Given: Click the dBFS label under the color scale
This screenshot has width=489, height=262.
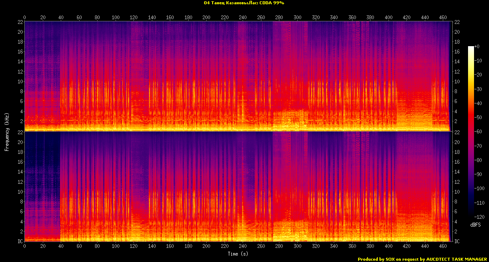Looking at the screenshot, I should tap(476, 224).
